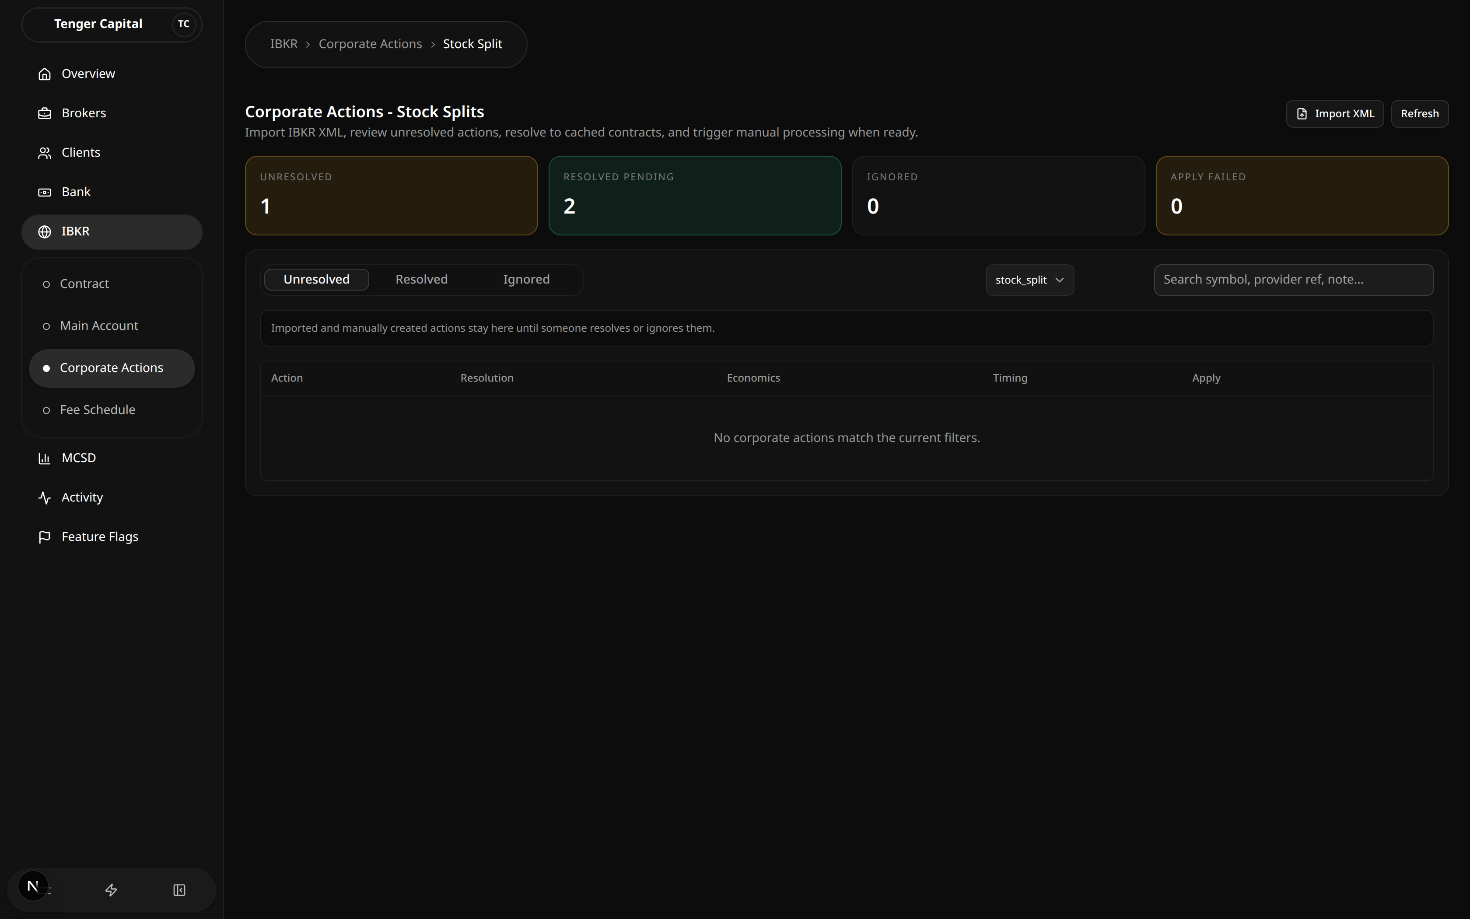Viewport: 1470px width, 919px height.
Task: Click the Import XML button
Action: tap(1334, 114)
